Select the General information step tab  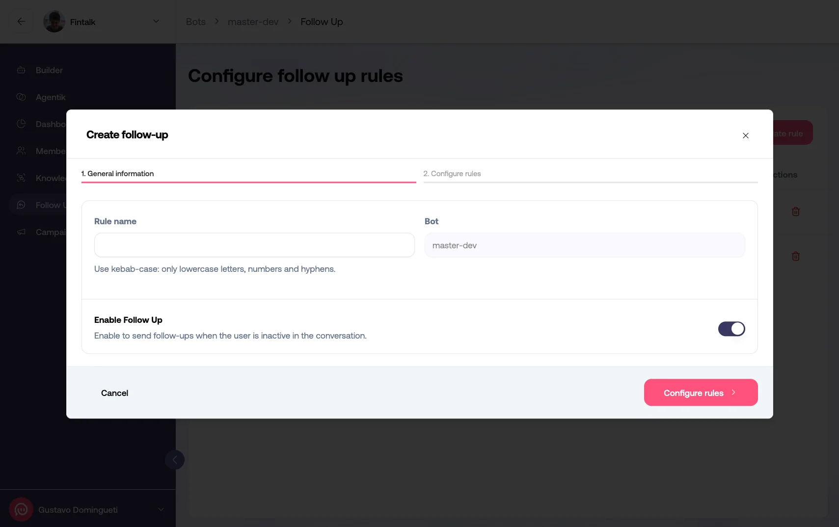118,174
